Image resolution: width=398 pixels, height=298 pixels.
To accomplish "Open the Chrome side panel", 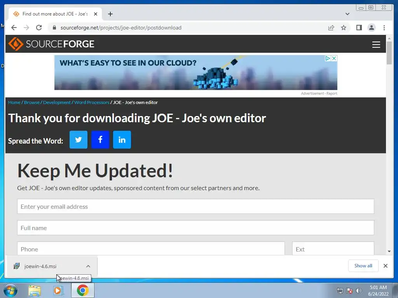I will tap(359, 28).
